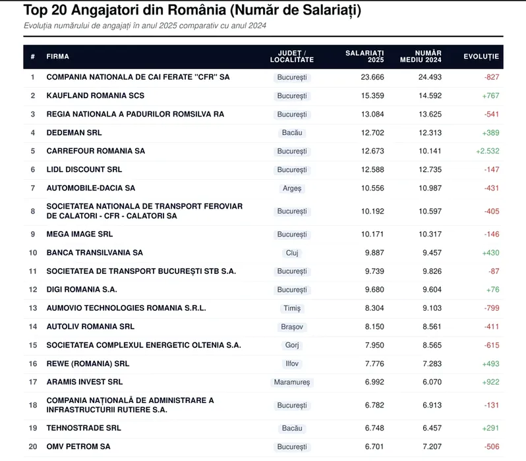Viewport: 526px width, 461px height.
Task: Click DEDEMAN SRL company name
Action: pos(74,133)
